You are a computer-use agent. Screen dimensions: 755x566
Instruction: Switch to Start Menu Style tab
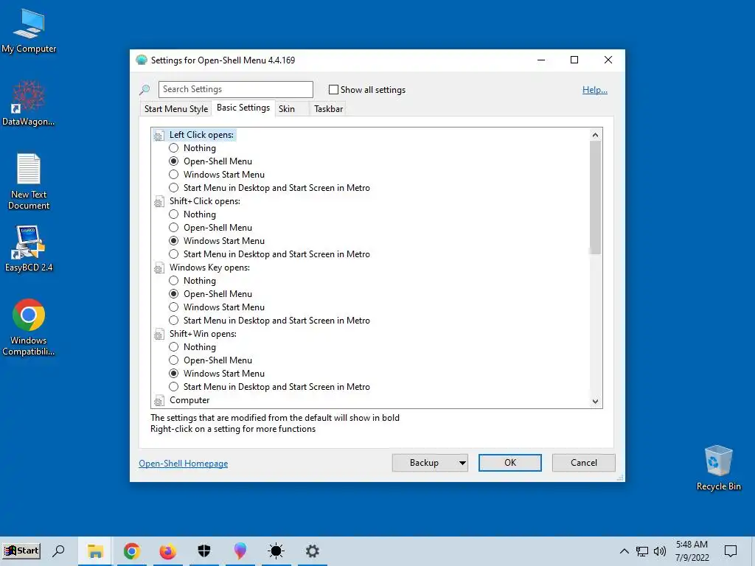point(176,109)
